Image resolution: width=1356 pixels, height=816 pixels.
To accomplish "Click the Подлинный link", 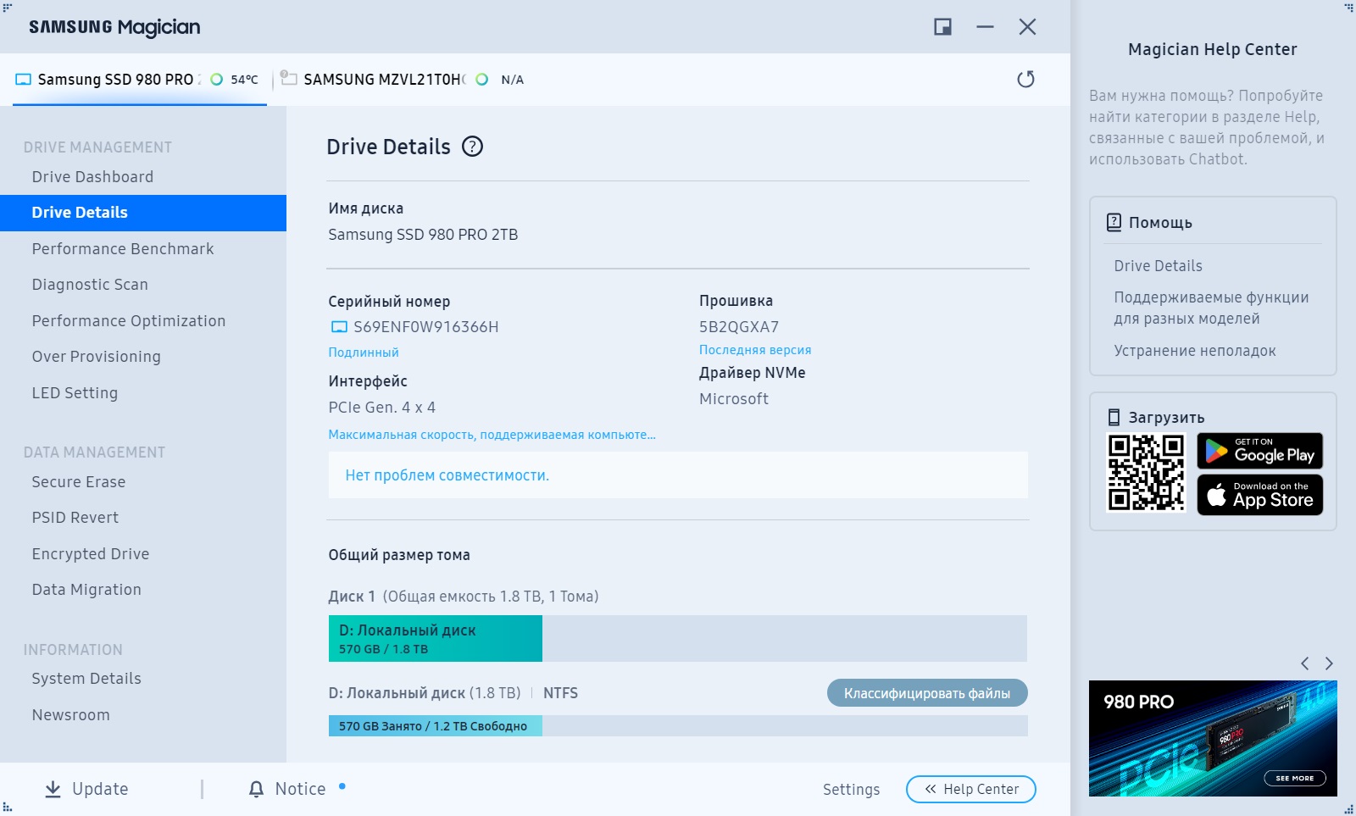I will click(x=364, y=352).
